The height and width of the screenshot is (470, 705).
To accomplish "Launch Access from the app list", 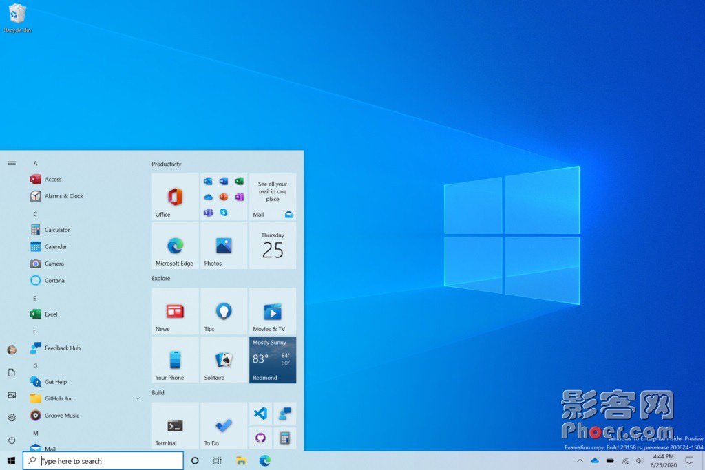I will click(x=85, y=180).
